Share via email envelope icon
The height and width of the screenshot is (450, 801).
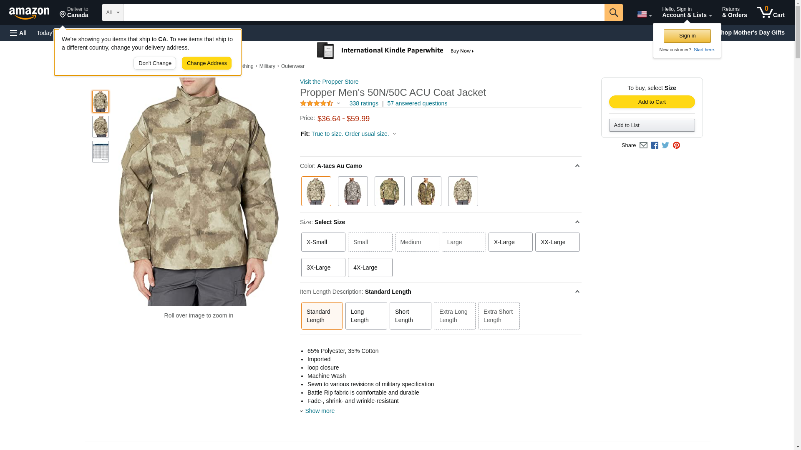643,145
